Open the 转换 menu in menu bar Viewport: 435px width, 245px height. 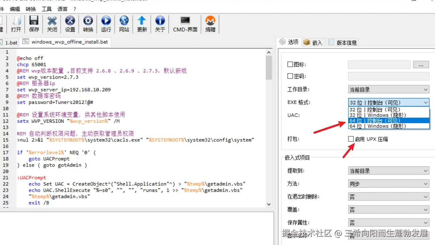tap(30, 9)
